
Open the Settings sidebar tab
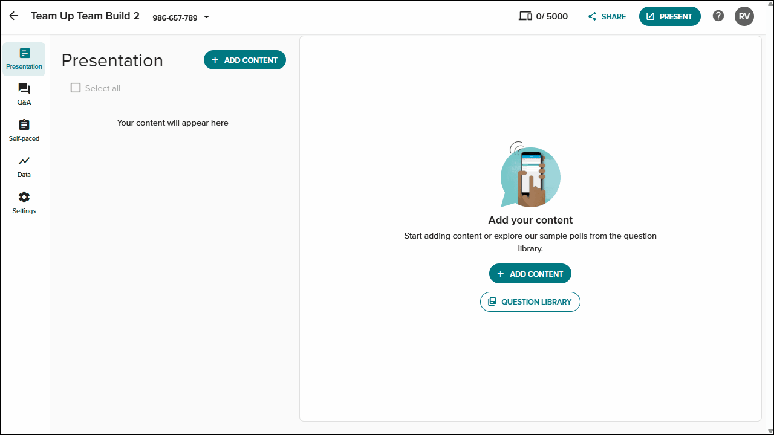[24, 204]
